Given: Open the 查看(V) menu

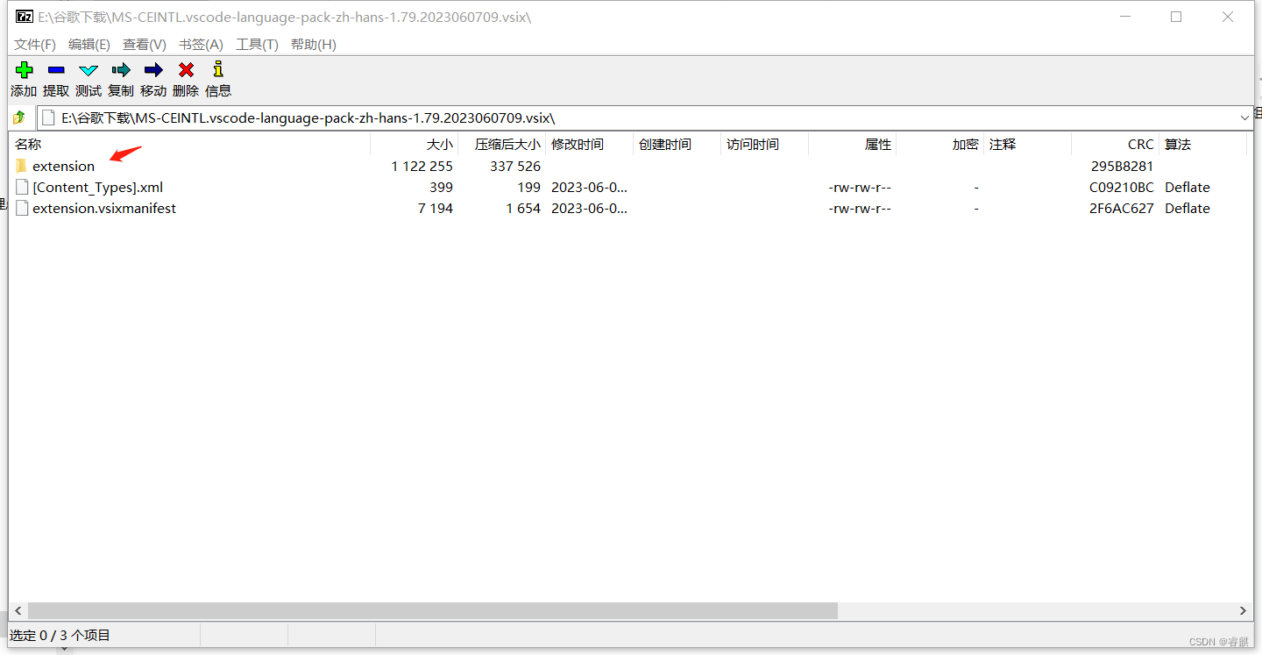Looking at the screenshot, I should coord(145,45).
